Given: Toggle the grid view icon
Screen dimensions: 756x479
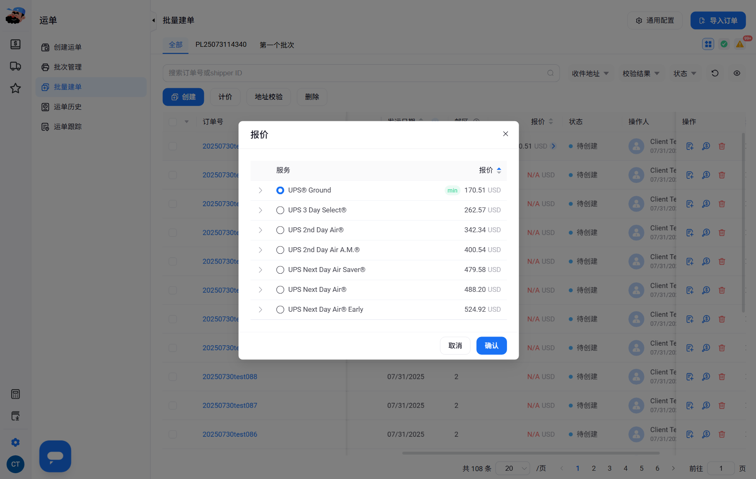Looking at the screenshot, I should pos(708,44).
